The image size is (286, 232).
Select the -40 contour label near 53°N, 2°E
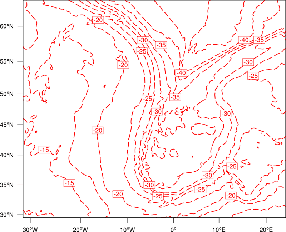click(x=181, y=73)
